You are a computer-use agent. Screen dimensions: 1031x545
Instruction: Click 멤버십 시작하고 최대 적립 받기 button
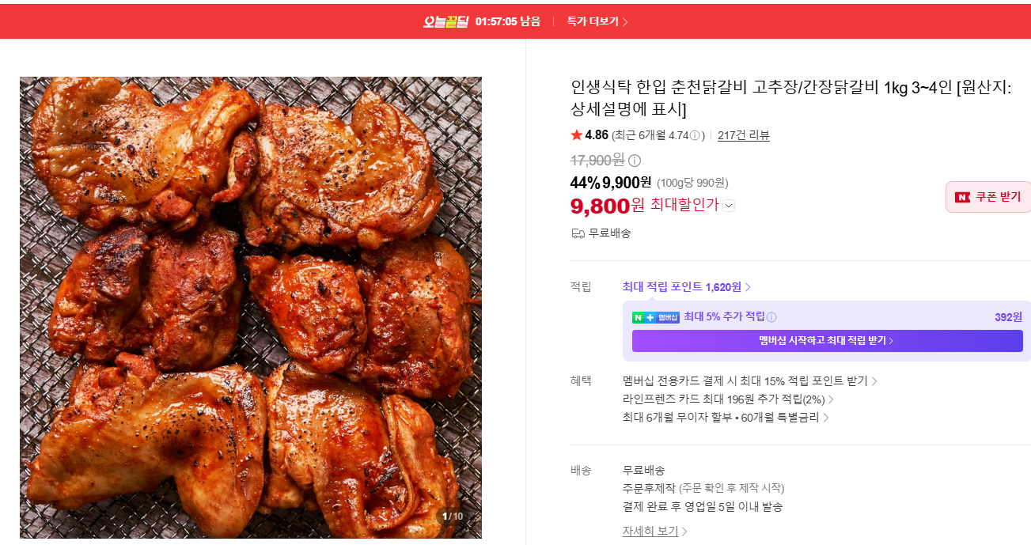[x=827, y=341]
